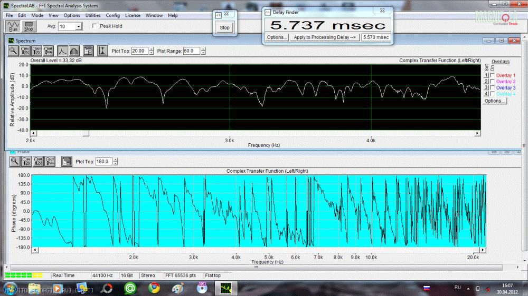Decrease Plot Range spinner
The width and height of the screenshot is (528, 296).
pos(203,53)
